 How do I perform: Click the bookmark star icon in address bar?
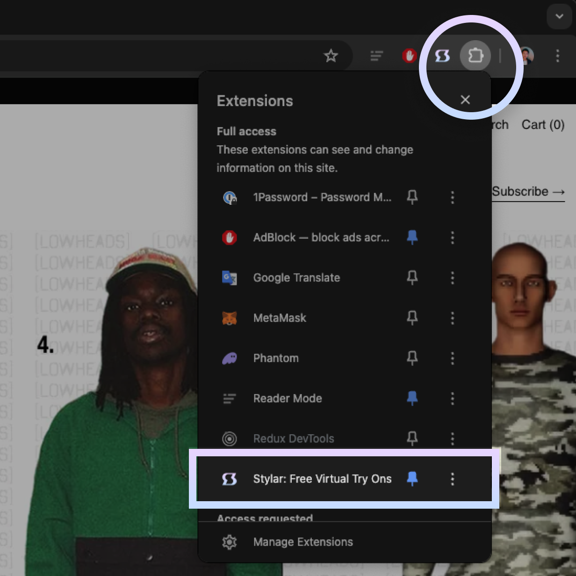click(x=331, y=56)
